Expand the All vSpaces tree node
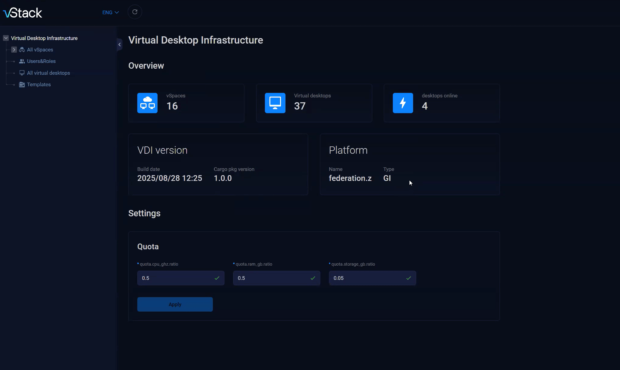The image size is (620, 370). click(x=14, y=50)
